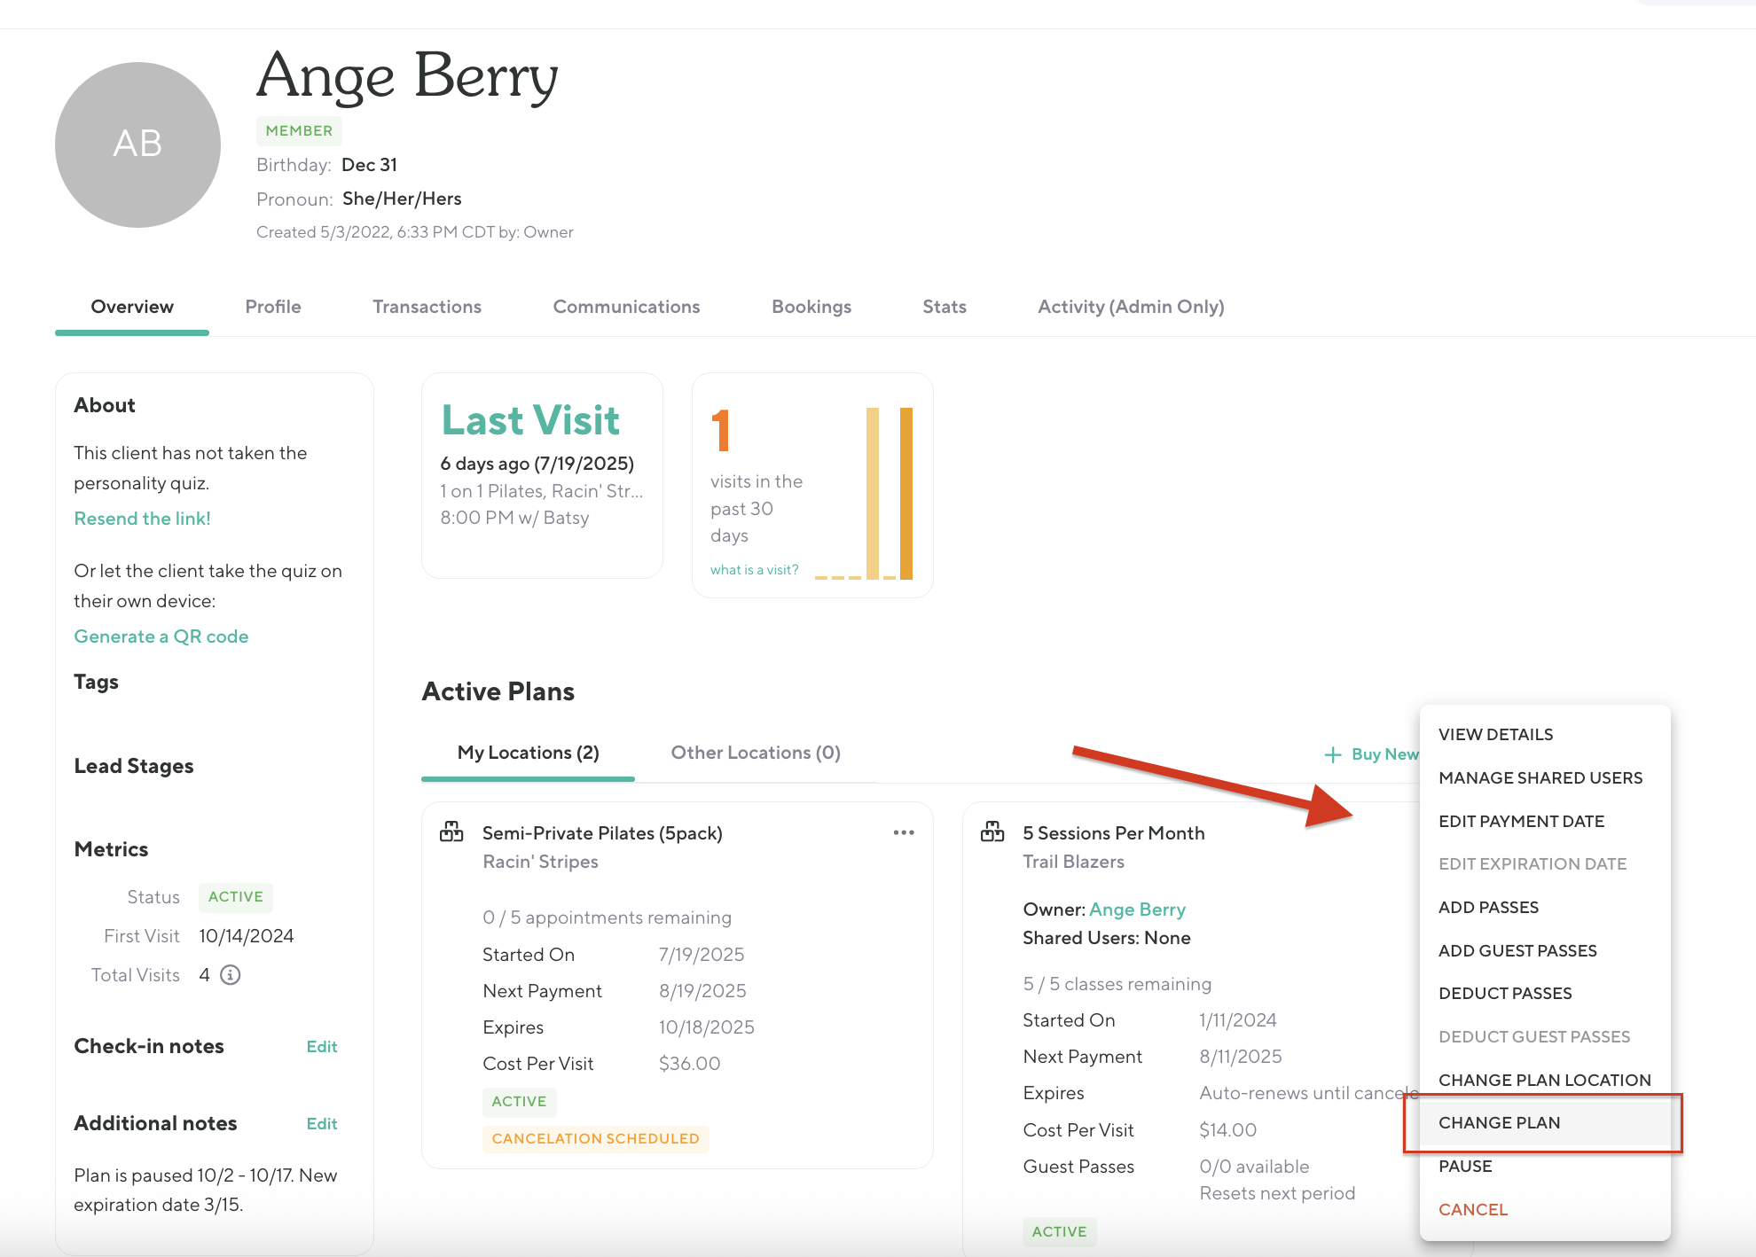Open the Semi-Private Pilates plan options menu

[904, 832]
